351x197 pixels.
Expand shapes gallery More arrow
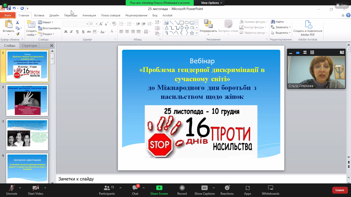pyautogui.click(x=197, y=33)
